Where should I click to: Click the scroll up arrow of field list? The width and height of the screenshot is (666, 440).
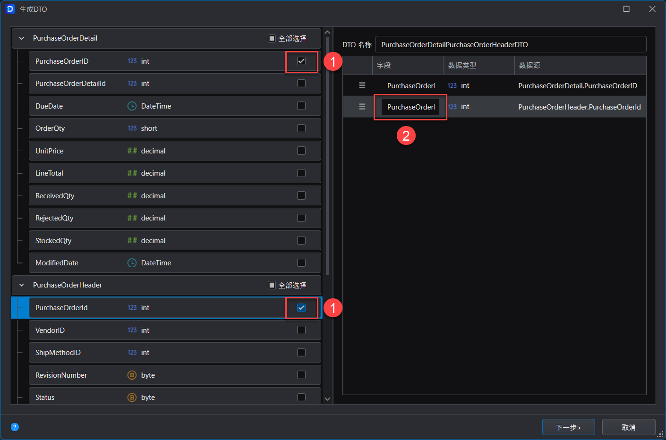(327, 32)
